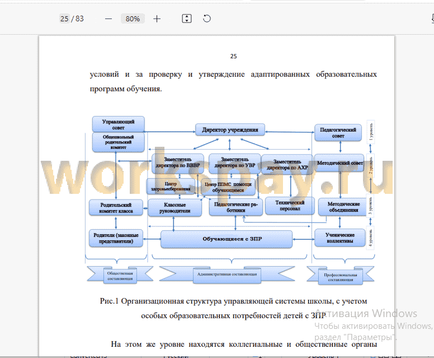Click the 'Методический совет' box
Screen dimensions: 434x358
click(339, 163)
